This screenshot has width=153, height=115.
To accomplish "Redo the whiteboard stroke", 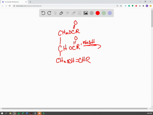I will coord(49,13).
